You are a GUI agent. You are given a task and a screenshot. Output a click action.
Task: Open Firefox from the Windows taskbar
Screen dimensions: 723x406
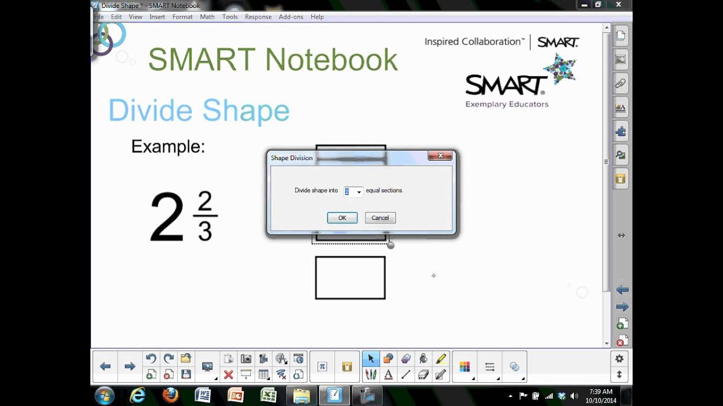click(x=170, y=395)
